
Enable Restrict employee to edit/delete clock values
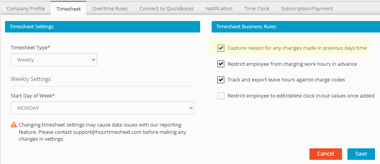[221, 96]
